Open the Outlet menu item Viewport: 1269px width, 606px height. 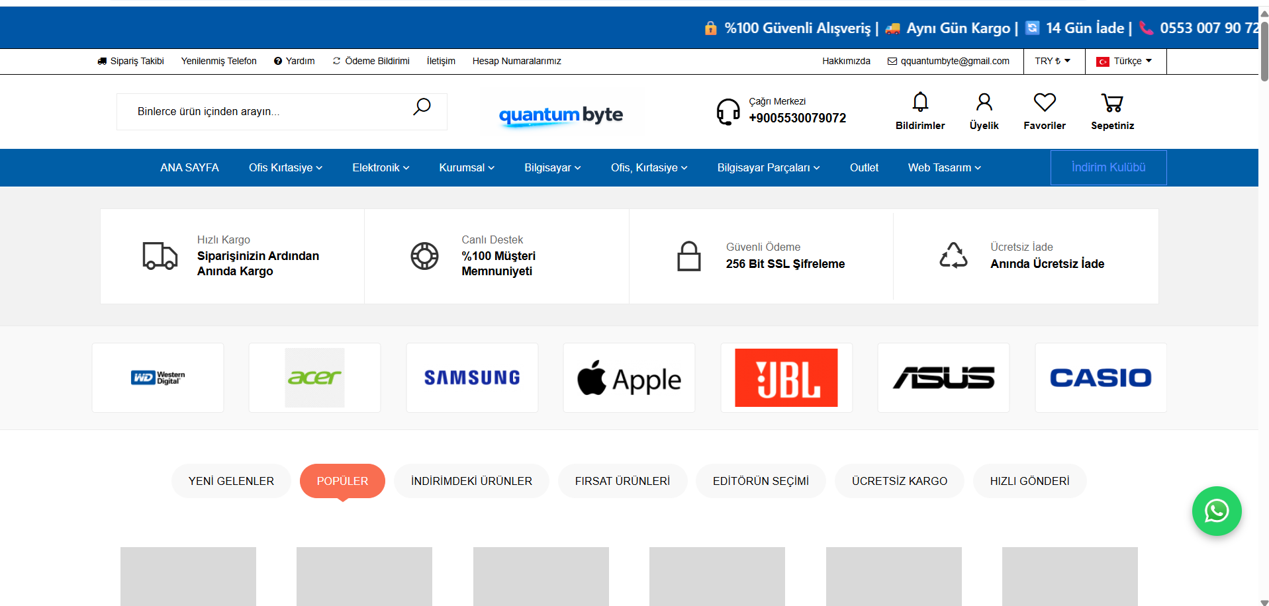(864, 167)
